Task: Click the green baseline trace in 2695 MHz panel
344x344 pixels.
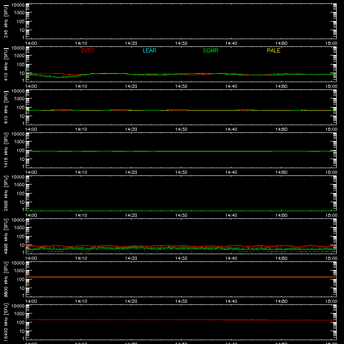Action: point(181,211)
